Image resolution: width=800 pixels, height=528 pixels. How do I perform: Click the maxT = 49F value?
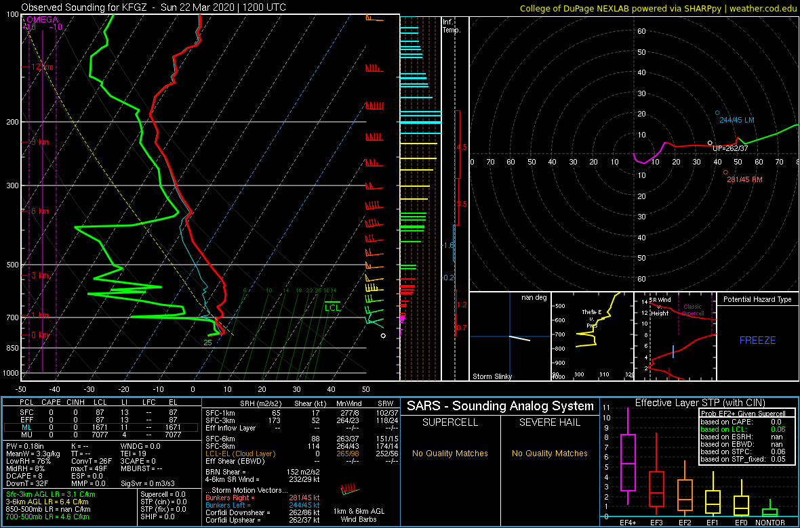[89, 468]
